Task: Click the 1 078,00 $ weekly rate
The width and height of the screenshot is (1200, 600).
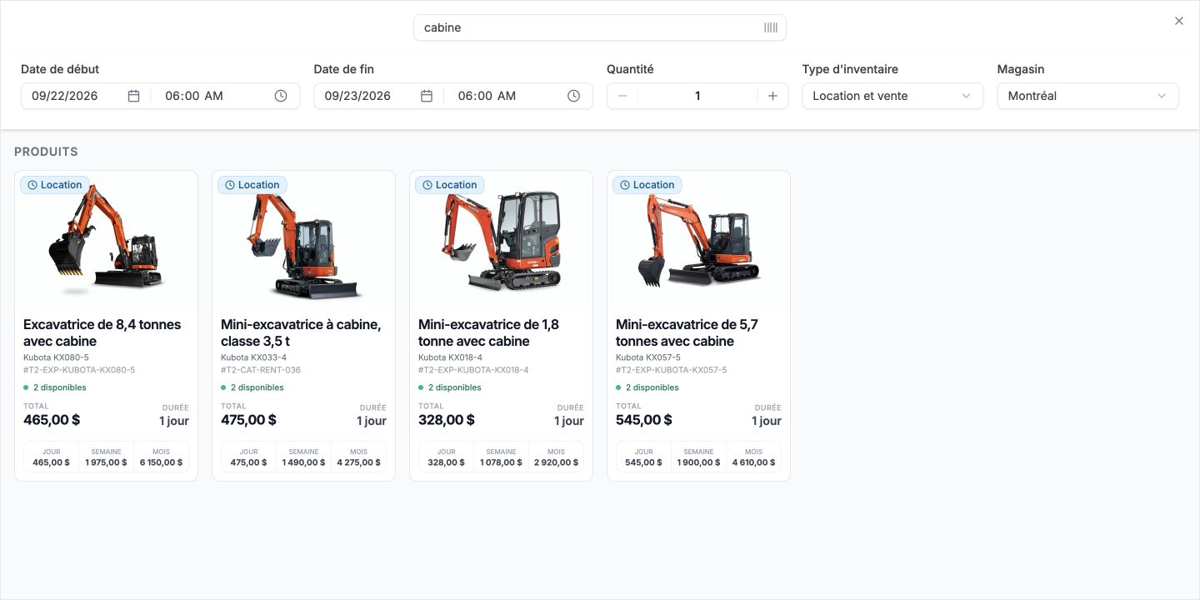Action: click(x=502, y=462)
